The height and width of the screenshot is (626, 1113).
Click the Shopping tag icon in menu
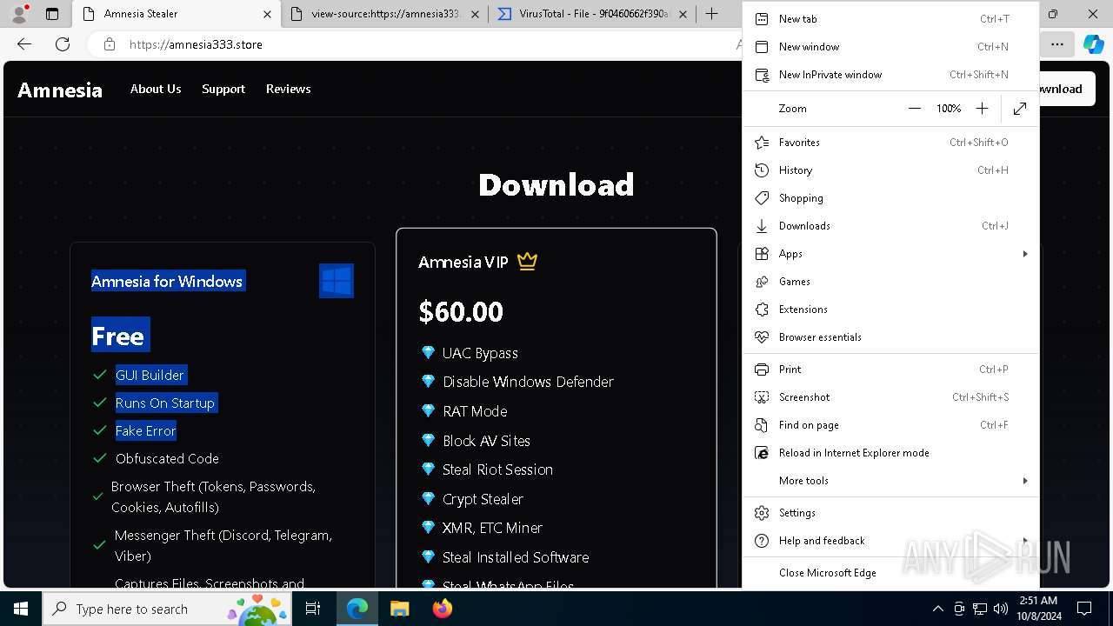(x=762, y=198)
